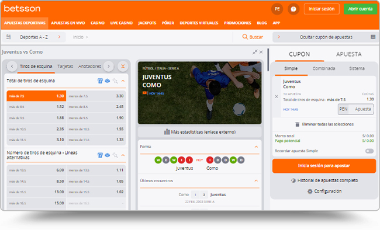This screenshot has width=380, height=230.
Task: Collapse the Líneas alternativas section
Action: tap(123, 155)
